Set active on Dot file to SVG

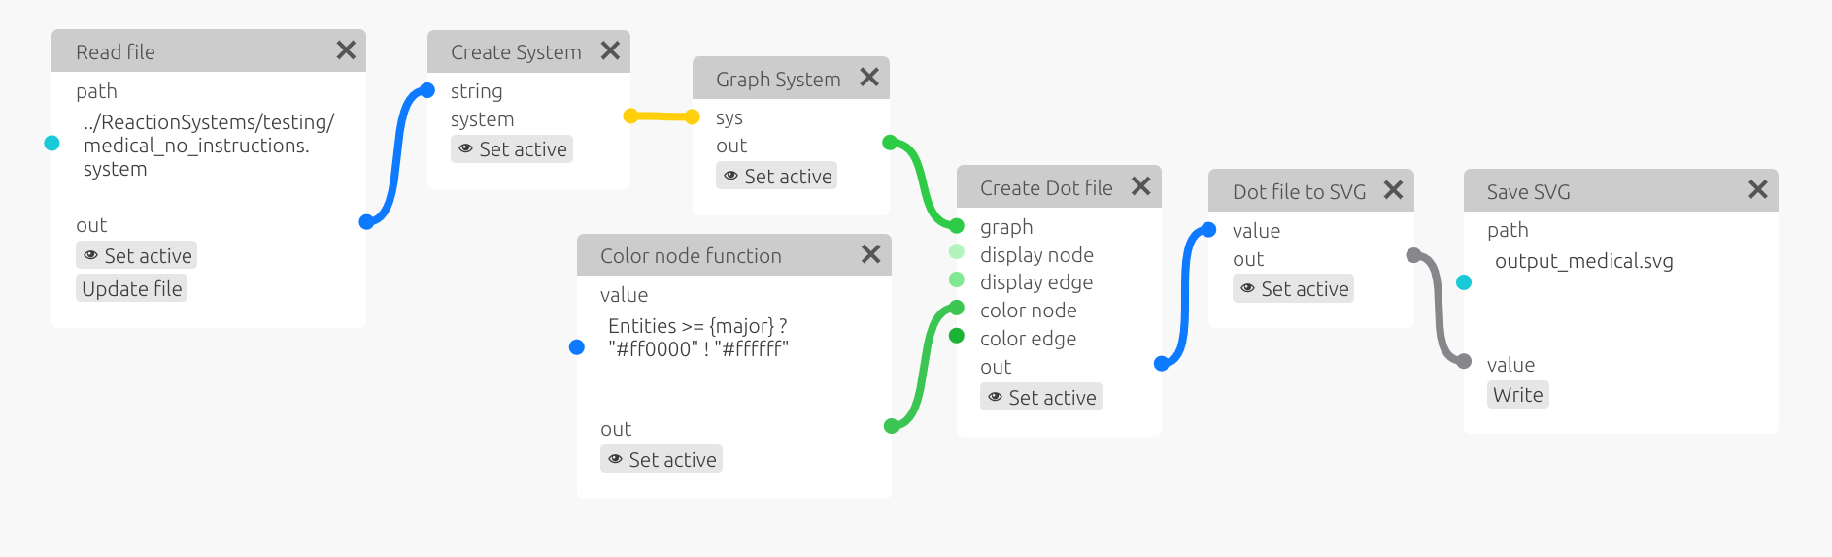coord(1294,289)
